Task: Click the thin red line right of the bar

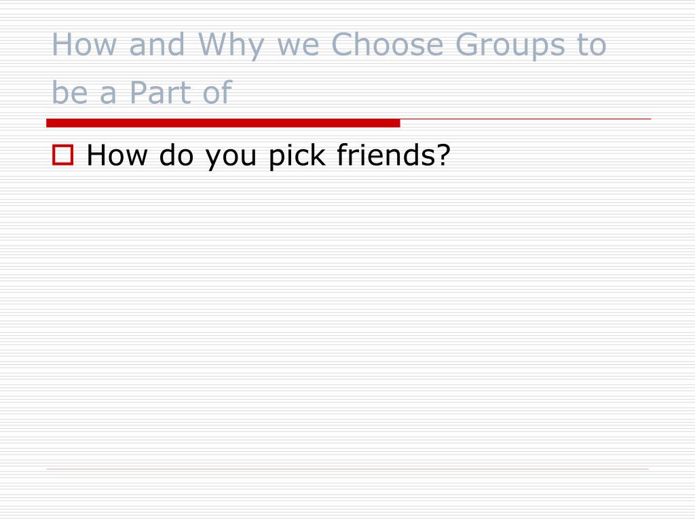Action: click(526, 119)
